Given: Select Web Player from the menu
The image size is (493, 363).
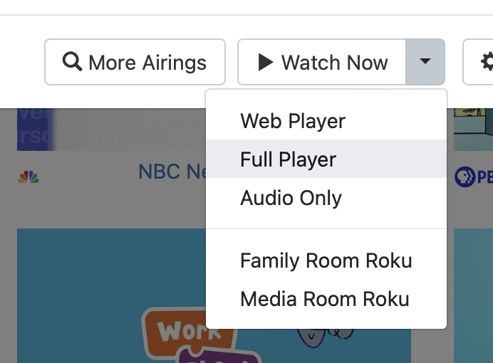Looking at the screenshot, I should coord(293,121).
